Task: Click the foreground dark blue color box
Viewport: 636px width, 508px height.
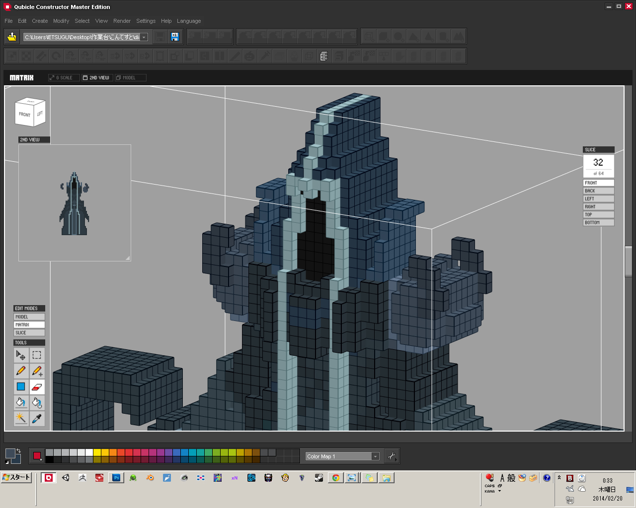Action: click(x=10, y=453)
